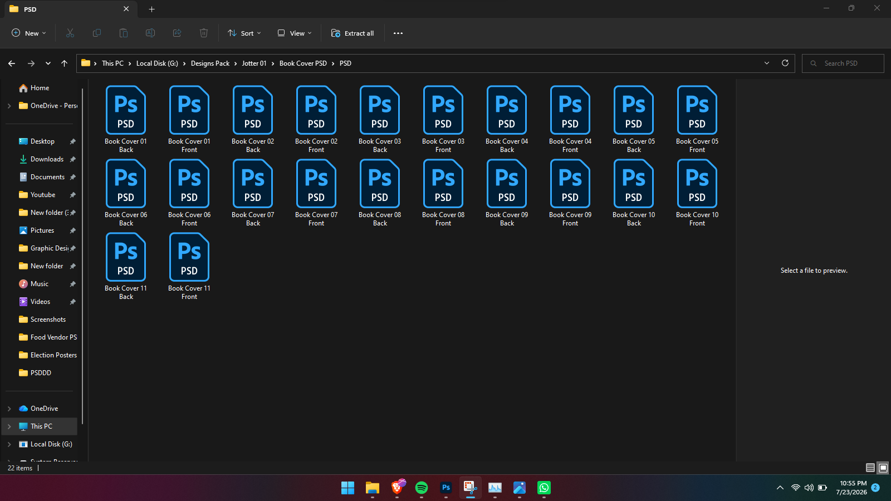The image size is (891, 501).
Task: Expand the OneDrive node in navigation pane
Action: tap(9, 409)
